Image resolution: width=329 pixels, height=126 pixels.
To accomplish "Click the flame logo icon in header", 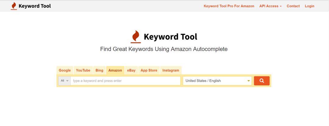I will [14, 6].
